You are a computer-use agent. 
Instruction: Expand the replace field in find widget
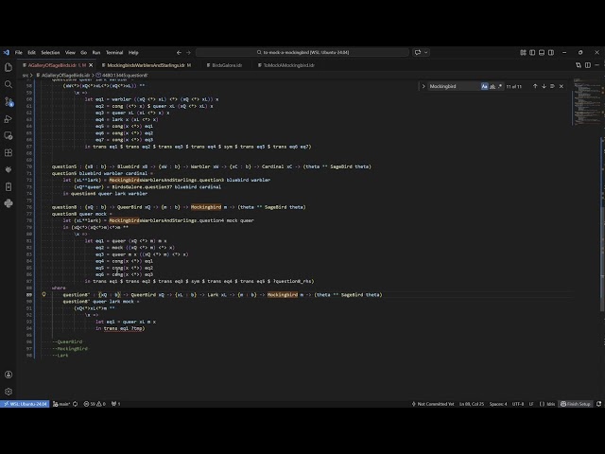click(x=423, y=86)
